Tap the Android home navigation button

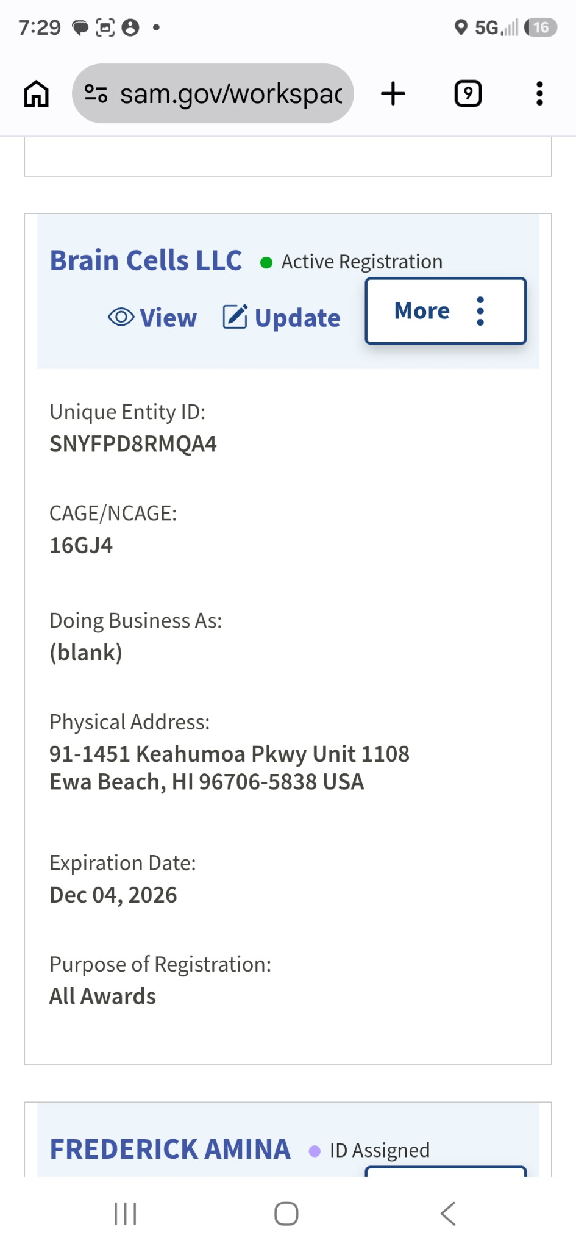click(286, 1214)
